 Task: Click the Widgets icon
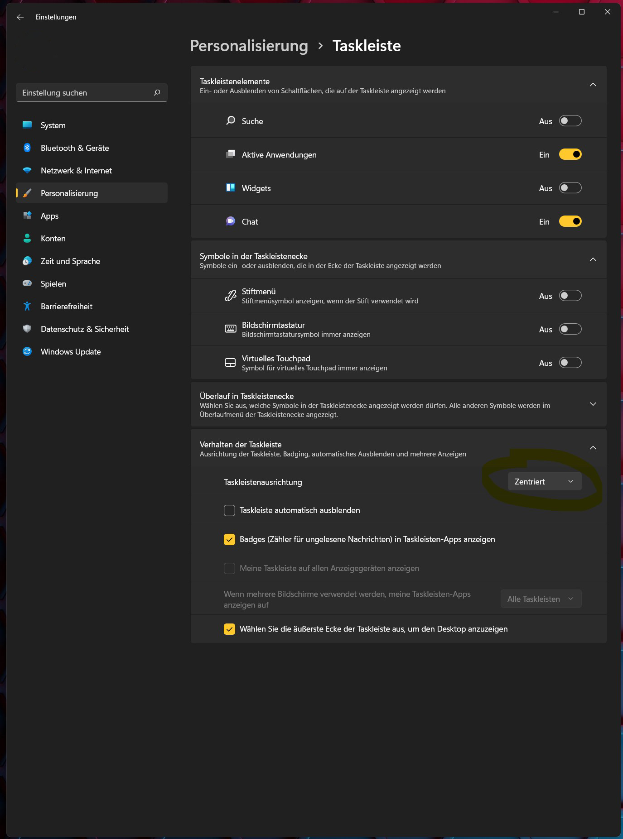pyautogui.click(x=231, y=188)
